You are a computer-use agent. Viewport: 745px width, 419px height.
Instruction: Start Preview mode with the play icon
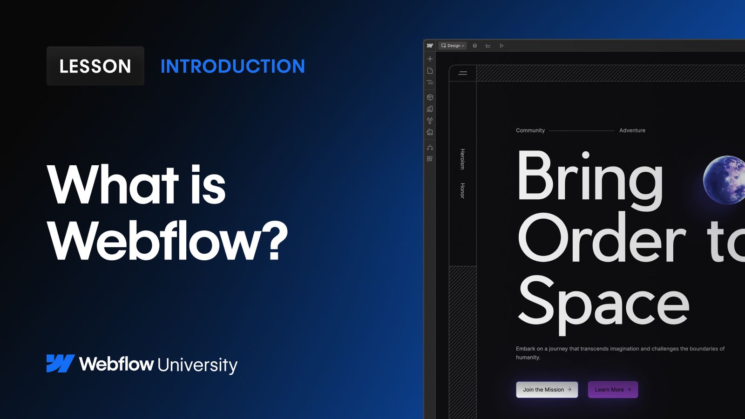point(502,46)
